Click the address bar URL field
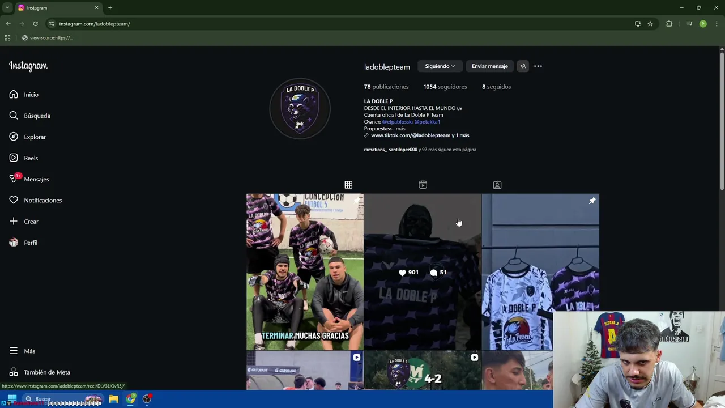The image size is (725, 408). tap(340, 24)
